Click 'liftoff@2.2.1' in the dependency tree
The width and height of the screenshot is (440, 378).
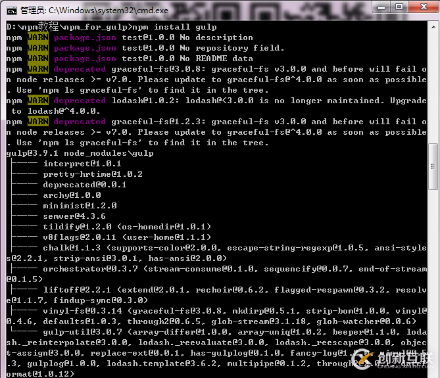(x=77, y=290)
